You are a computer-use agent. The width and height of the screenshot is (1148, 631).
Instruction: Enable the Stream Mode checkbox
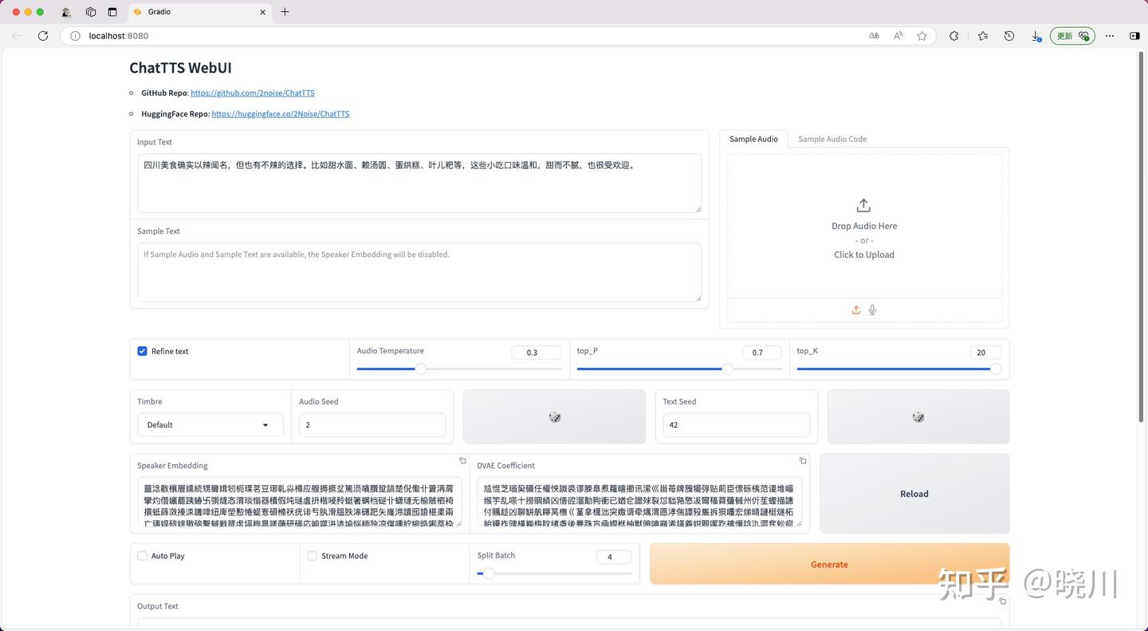tap(313, 556)
